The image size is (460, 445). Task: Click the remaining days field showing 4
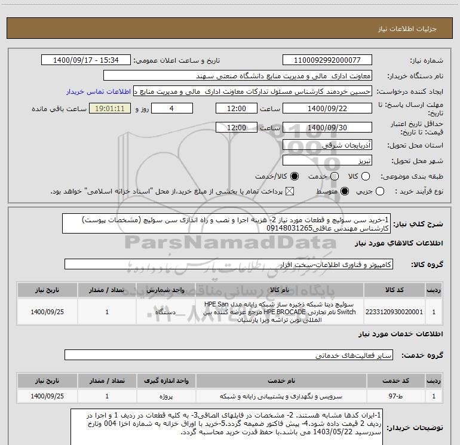tap(172, 108)
